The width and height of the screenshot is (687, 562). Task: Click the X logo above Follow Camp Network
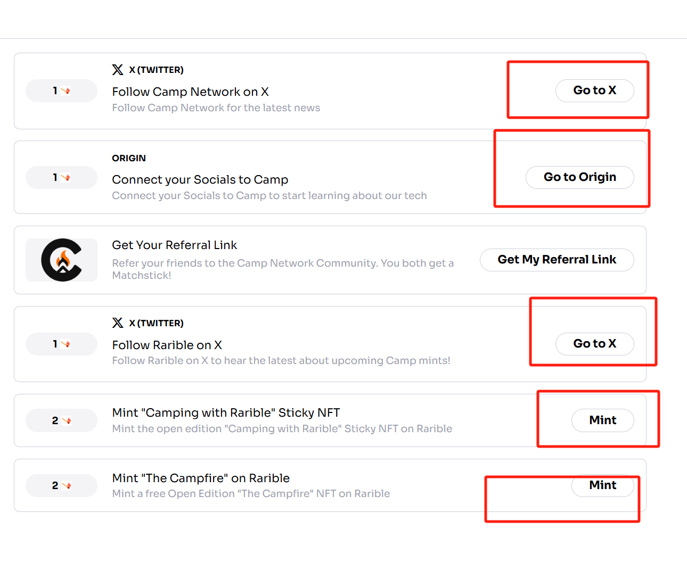coord(118,70)
